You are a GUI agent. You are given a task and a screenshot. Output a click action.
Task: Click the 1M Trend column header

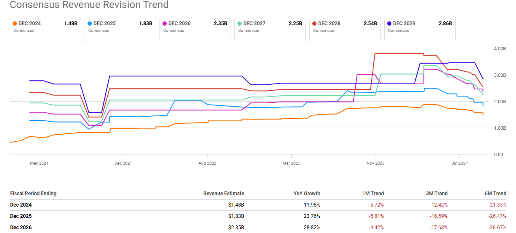pyautogui.click(x=372, y=194)
